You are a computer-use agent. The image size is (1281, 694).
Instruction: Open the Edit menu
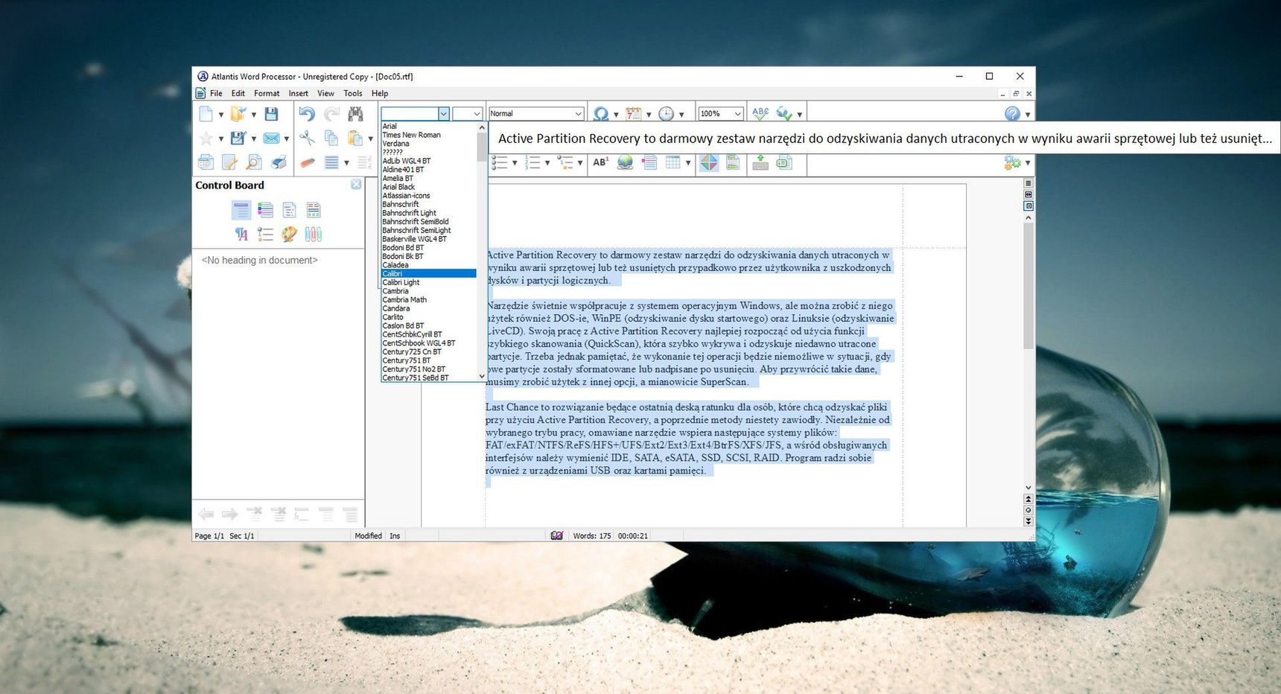238,94
